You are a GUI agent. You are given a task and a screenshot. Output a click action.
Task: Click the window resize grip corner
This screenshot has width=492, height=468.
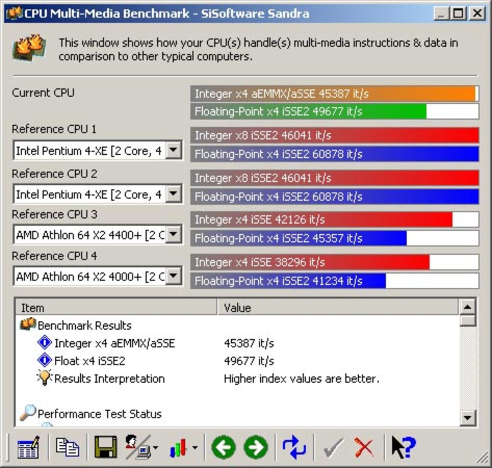click(483, 458)
